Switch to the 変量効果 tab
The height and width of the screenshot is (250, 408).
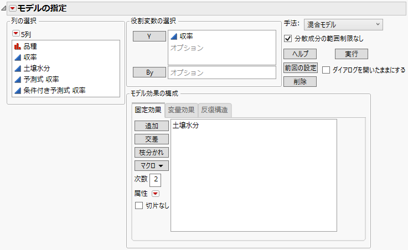click(x=181, y=110)
